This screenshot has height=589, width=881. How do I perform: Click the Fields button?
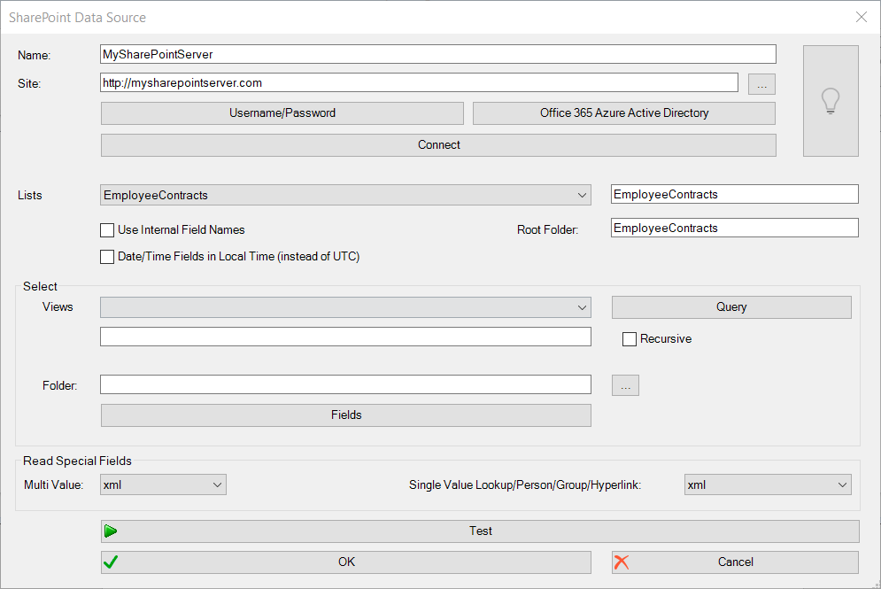(346, 415)
